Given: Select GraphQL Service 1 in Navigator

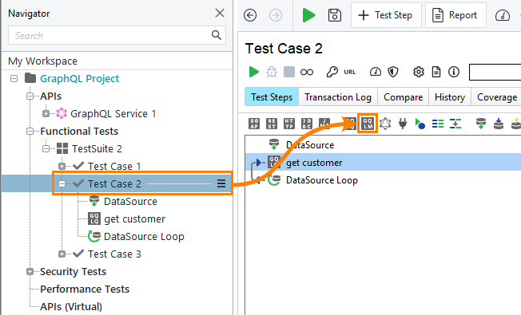Looking at the screenshot, I should [113, 114].
